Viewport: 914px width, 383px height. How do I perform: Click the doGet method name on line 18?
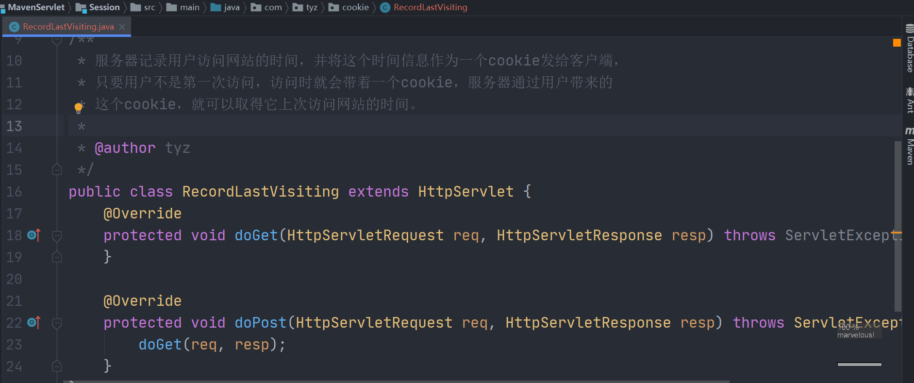tap(256, 235)
